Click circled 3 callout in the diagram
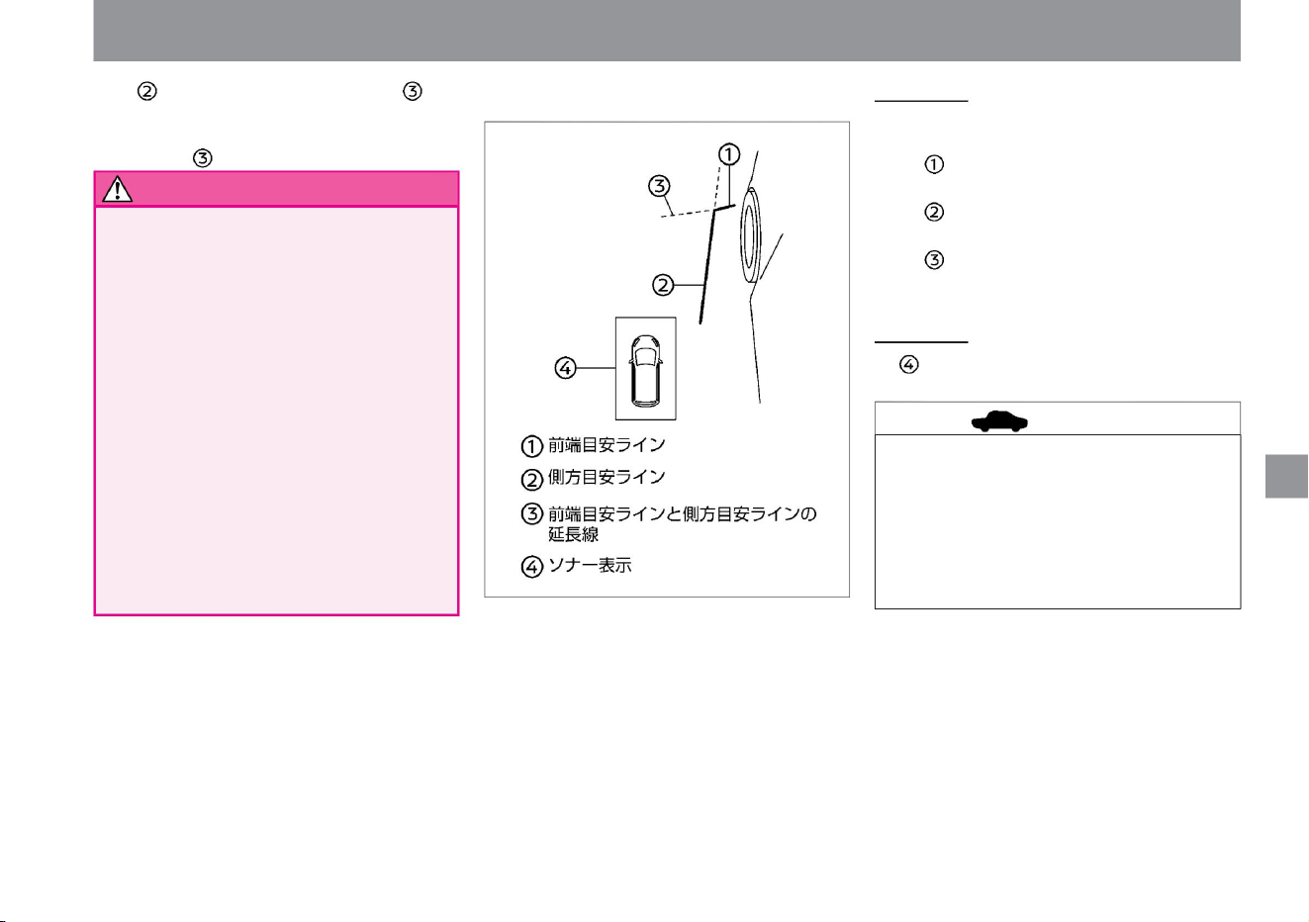 coord(659,185)
